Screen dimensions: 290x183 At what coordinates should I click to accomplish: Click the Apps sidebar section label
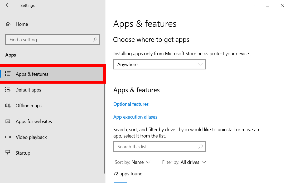pos(11,55)
